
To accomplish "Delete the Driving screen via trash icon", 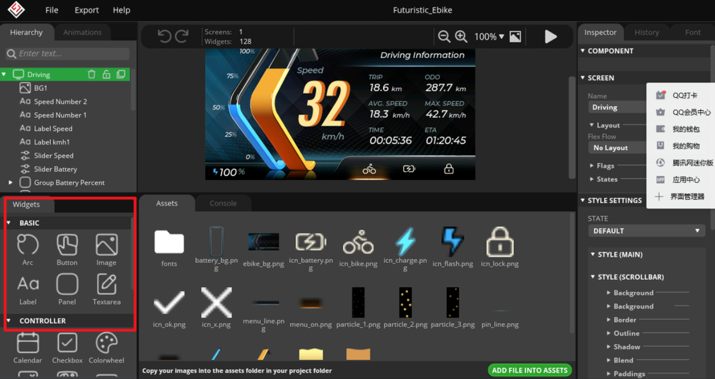I will [x=91, y=74].
